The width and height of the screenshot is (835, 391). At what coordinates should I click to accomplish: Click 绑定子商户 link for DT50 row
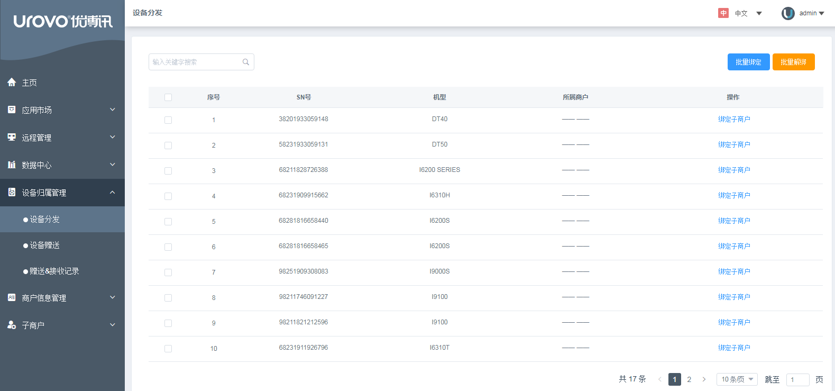pos(734,145)
